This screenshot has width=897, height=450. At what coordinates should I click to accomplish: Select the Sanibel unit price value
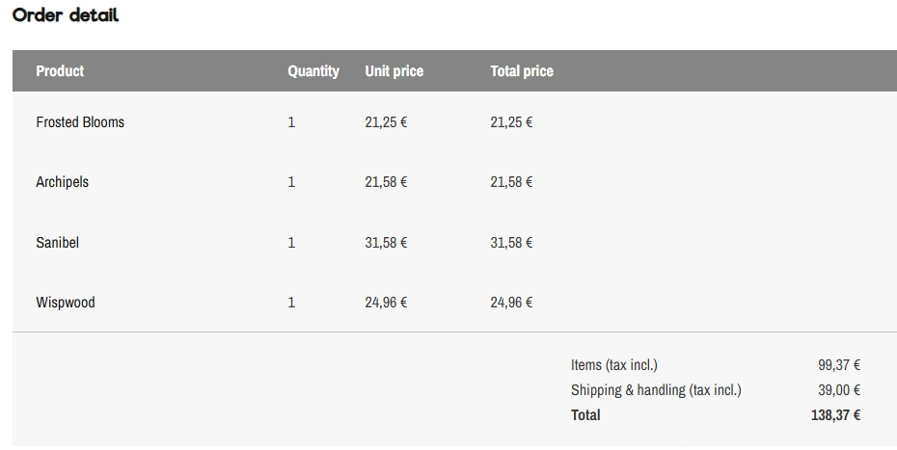click(x=386, y=243)
